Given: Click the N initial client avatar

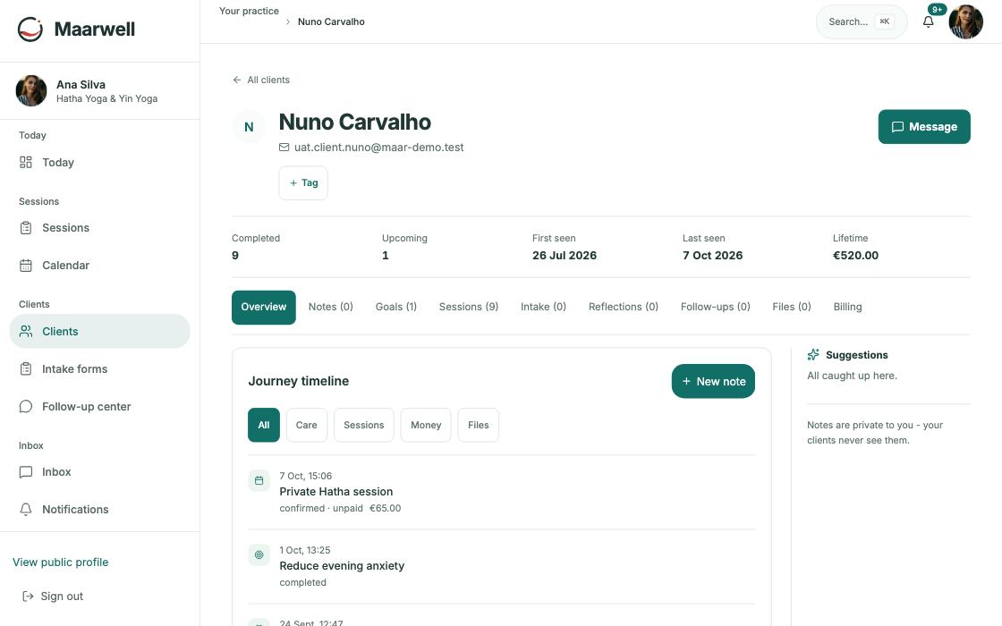Looking at the screenshot, I should (249, 126).
